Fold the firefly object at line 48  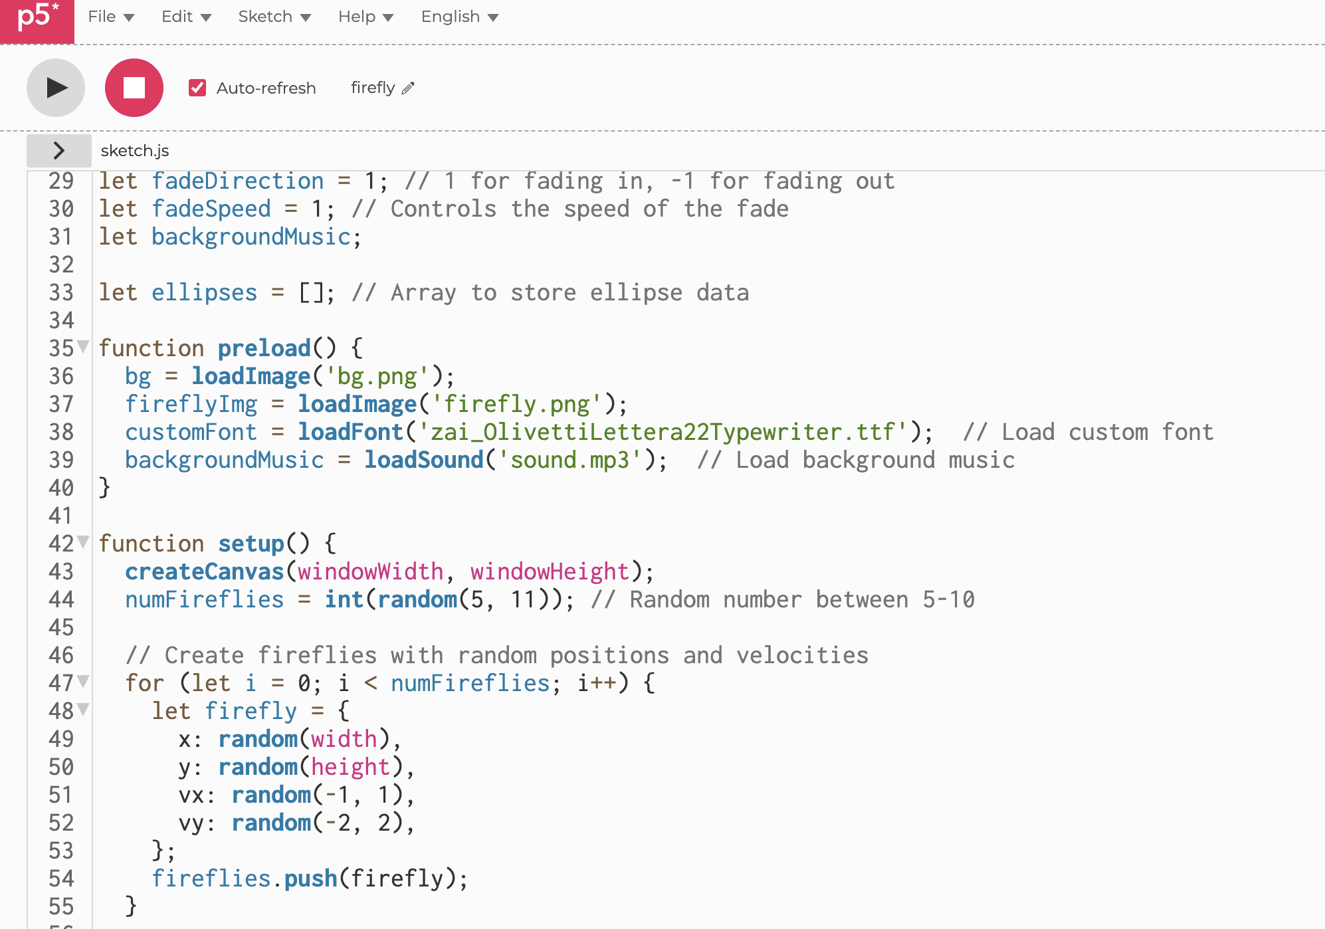(83, 709)
